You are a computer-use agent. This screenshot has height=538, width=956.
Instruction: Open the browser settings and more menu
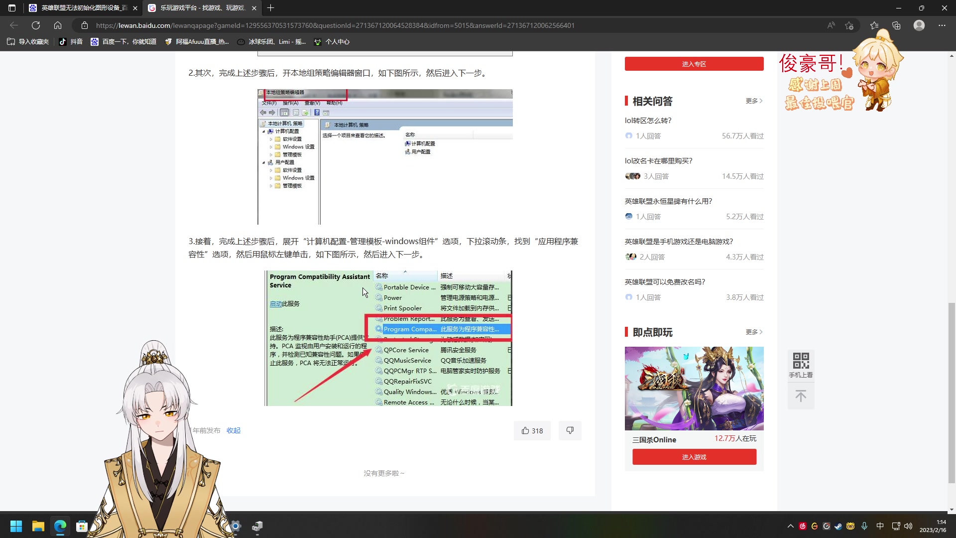(x=942, y=25)
